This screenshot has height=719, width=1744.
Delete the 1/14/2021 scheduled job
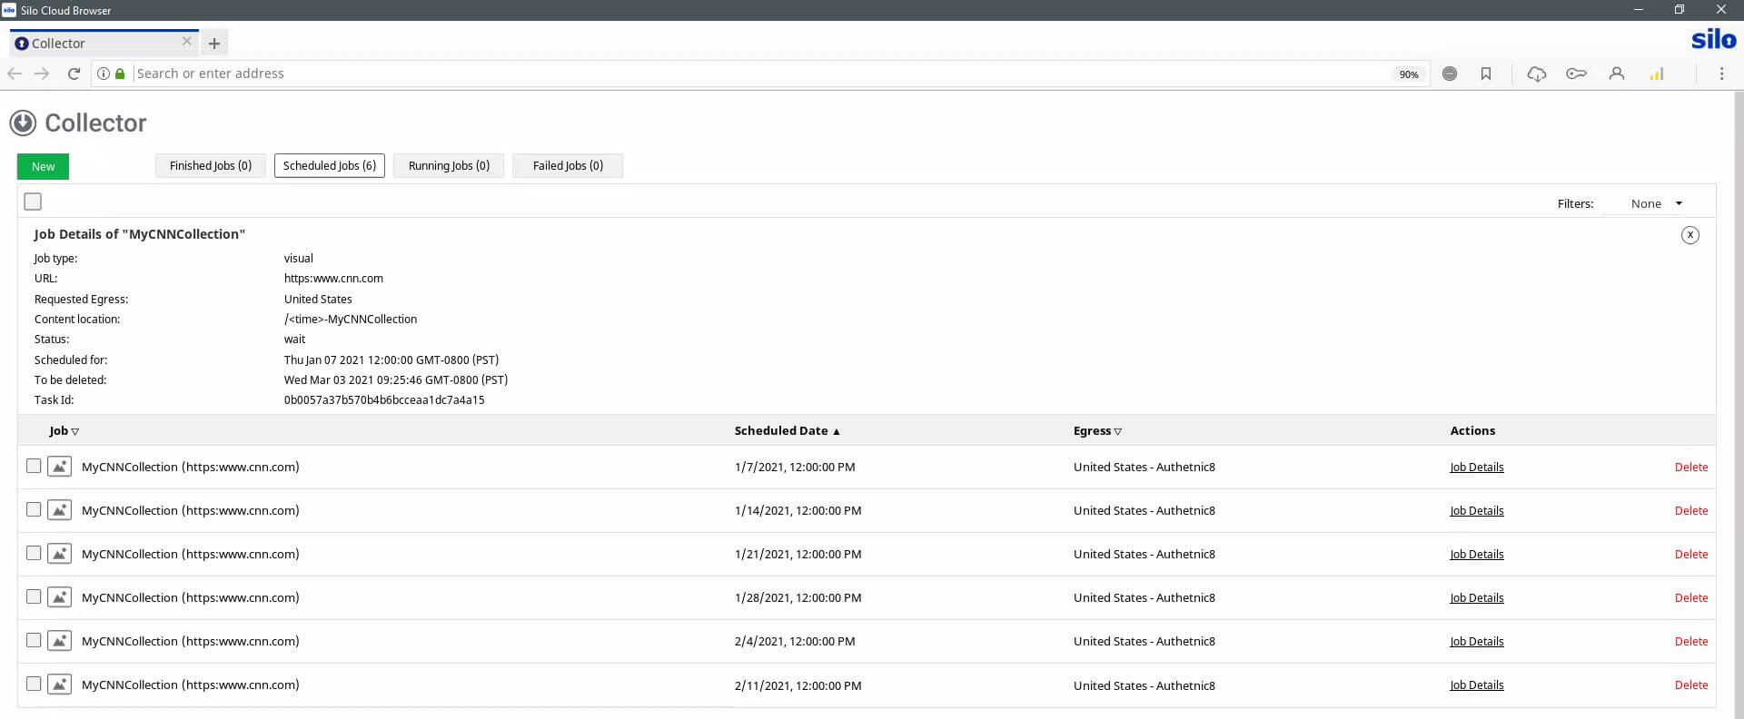[1690, 510]
